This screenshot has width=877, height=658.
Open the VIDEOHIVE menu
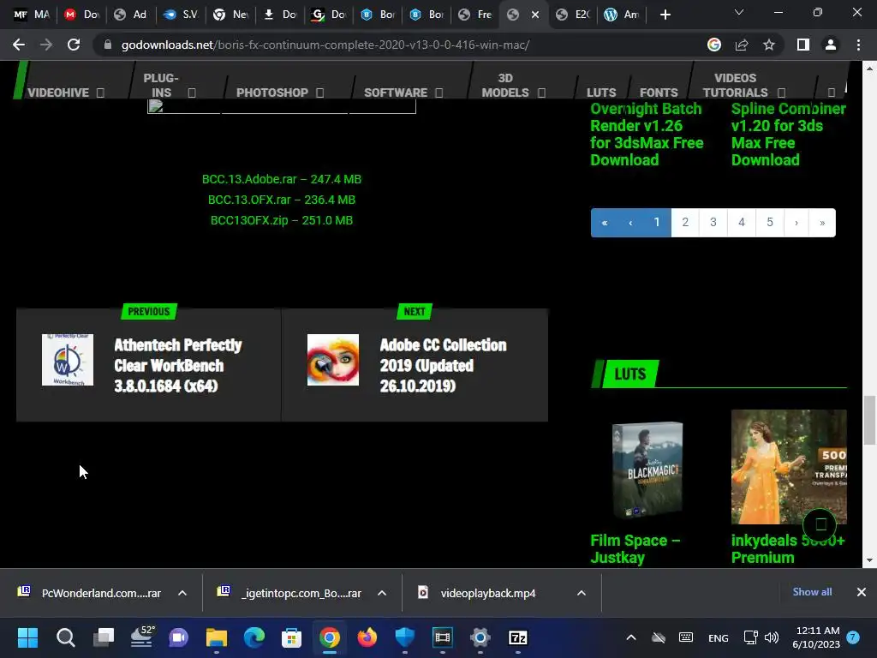[x=65, y=93]
